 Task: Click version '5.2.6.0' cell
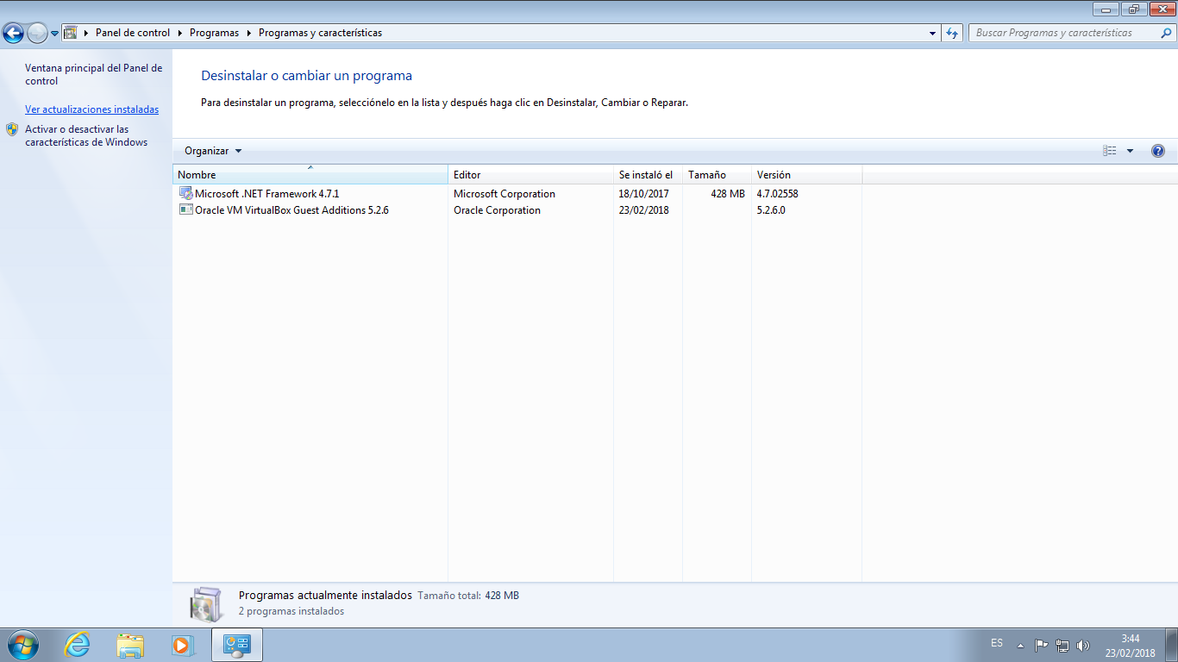[771, 210]
